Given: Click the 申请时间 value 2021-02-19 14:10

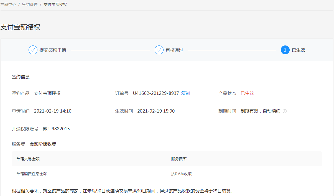Looking at the screenshot, I should tap(53, 111).
